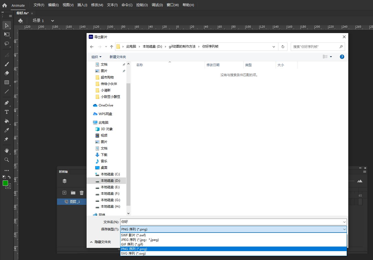Open the help button in the export dialog
This screenshot has height=260, width=373.
click(342, 57)
